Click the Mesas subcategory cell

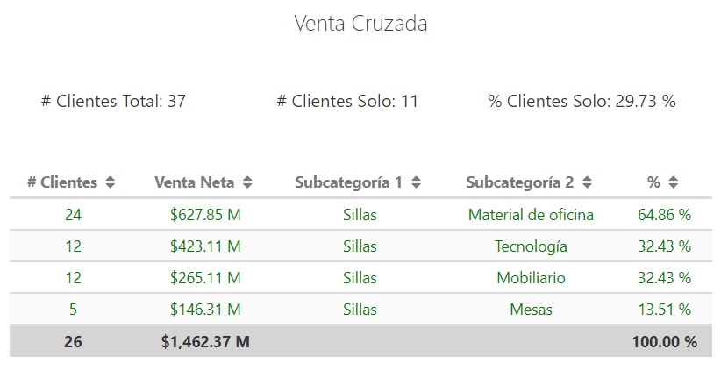click(531, 310)
